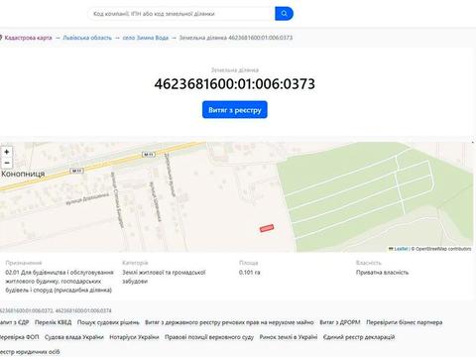Image resolution: width=476 pixels, height=357 pixels.
Task: Click the Землі житлової та громадської забудови category text
Action: [x=164, y=277]
